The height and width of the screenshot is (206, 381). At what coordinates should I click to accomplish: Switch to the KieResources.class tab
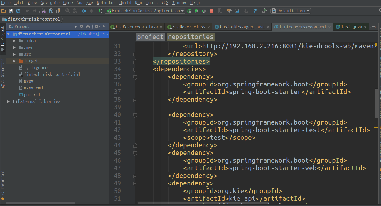coord(136,27)
